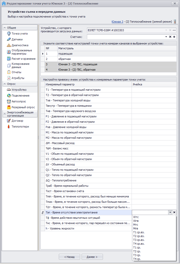The width and height of the screenshot is (180, 264).
Task: Add a new Счетчик with plus icon
Action: tap(174, 37)
